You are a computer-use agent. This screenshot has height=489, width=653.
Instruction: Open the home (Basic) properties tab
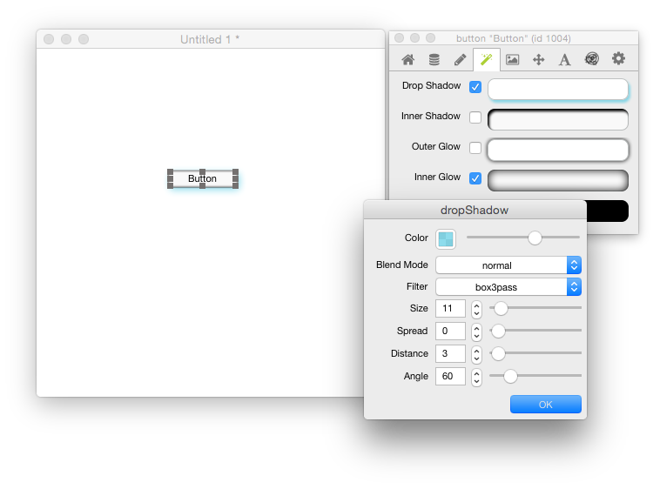coord(407,59)
